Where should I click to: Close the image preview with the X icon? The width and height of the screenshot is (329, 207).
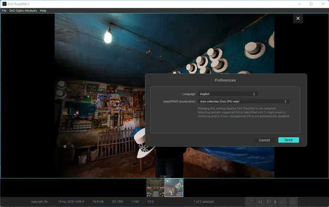click(x=298, y=18)
